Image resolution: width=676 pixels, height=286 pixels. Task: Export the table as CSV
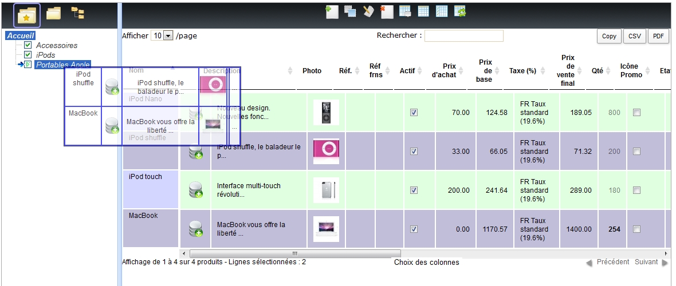pos(635,36)
